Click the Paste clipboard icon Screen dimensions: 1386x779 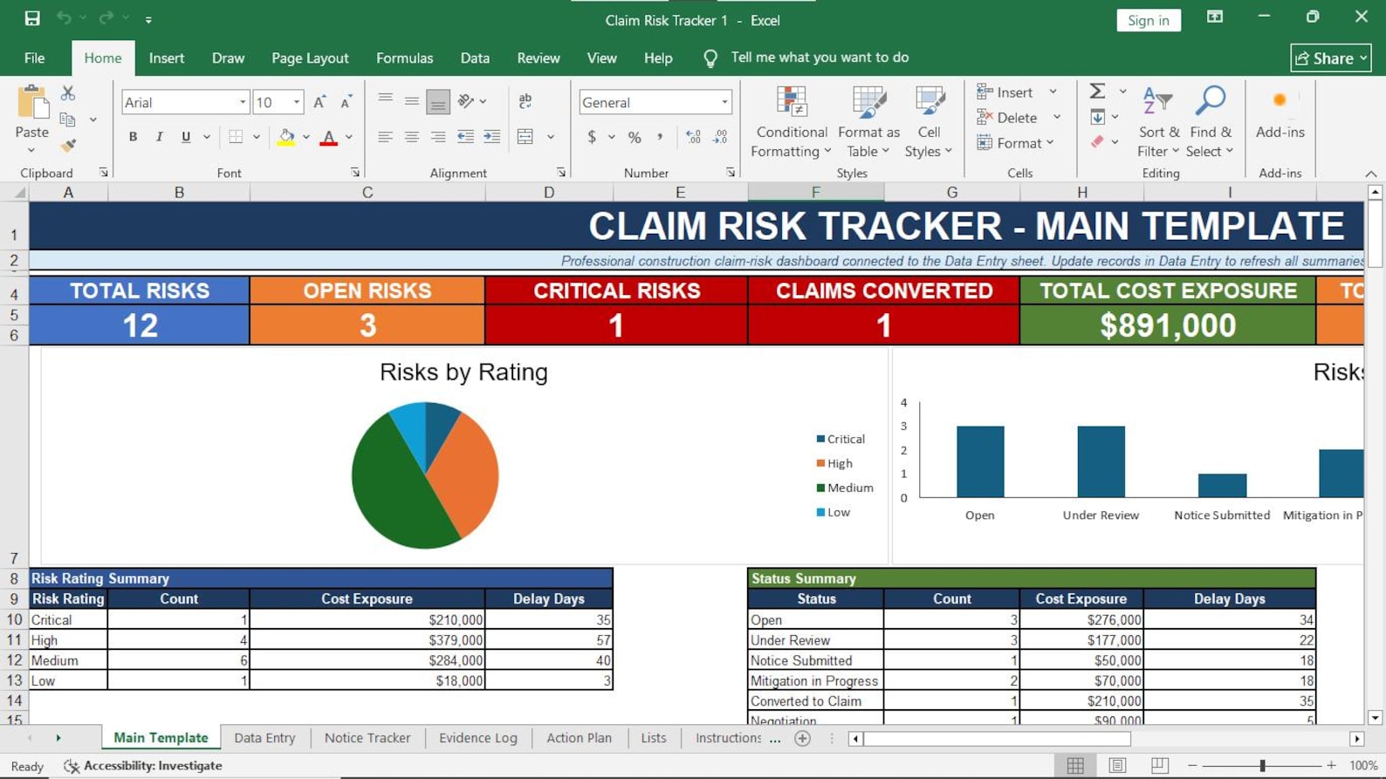32,102
